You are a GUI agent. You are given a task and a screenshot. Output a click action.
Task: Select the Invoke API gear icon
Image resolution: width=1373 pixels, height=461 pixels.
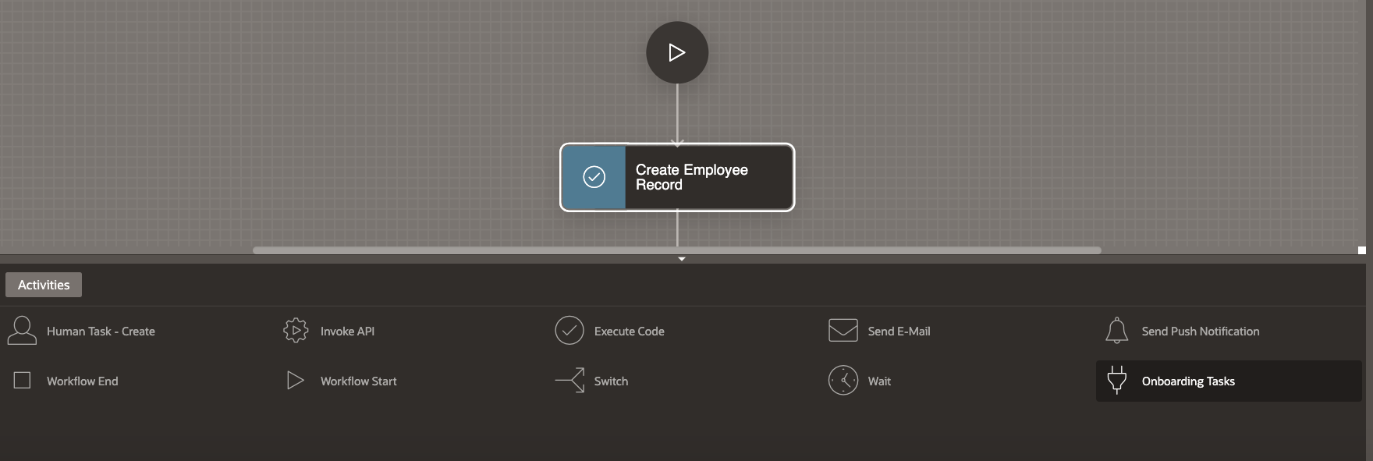click(x=296, y=331)
